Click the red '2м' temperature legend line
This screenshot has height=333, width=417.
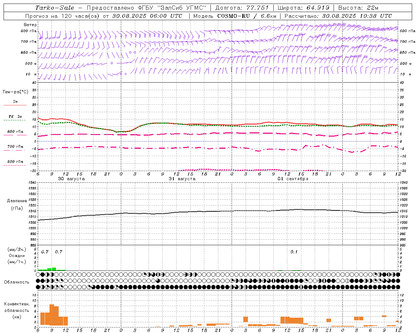click(x=15, y=105)
